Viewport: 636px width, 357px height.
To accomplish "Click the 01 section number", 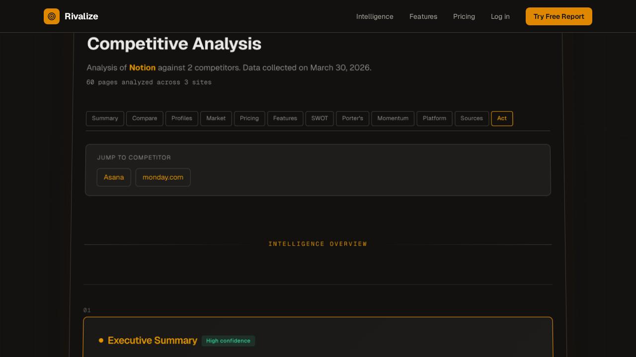I will 87,310.
